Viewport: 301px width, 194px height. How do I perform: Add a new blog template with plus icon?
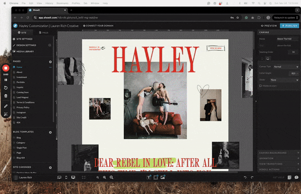coord(50,132)
